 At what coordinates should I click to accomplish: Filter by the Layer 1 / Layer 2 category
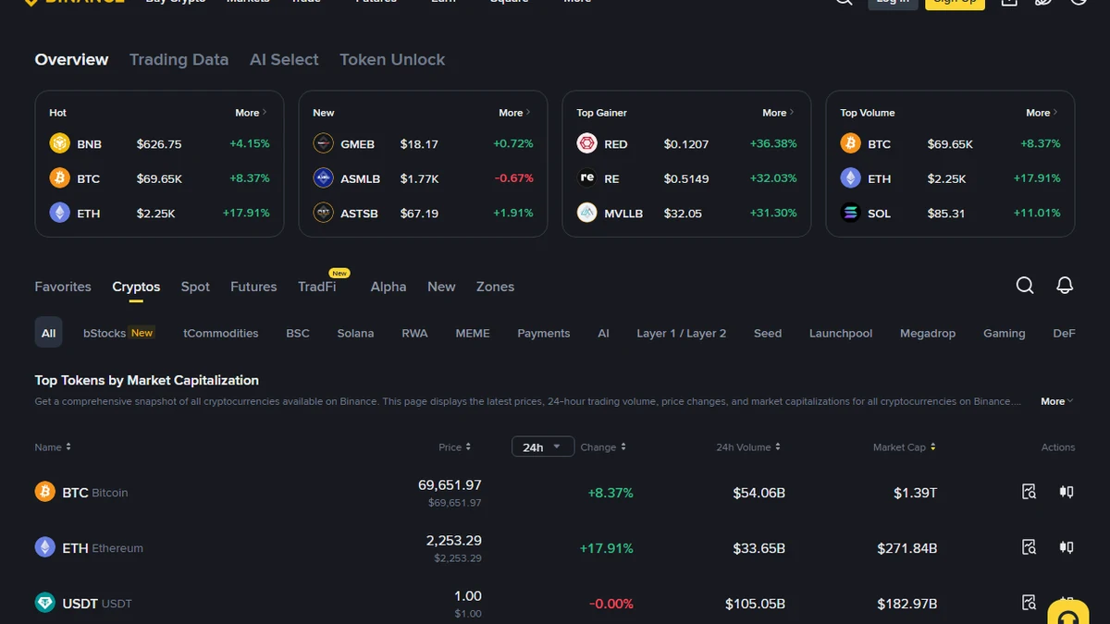click(681, 333)
